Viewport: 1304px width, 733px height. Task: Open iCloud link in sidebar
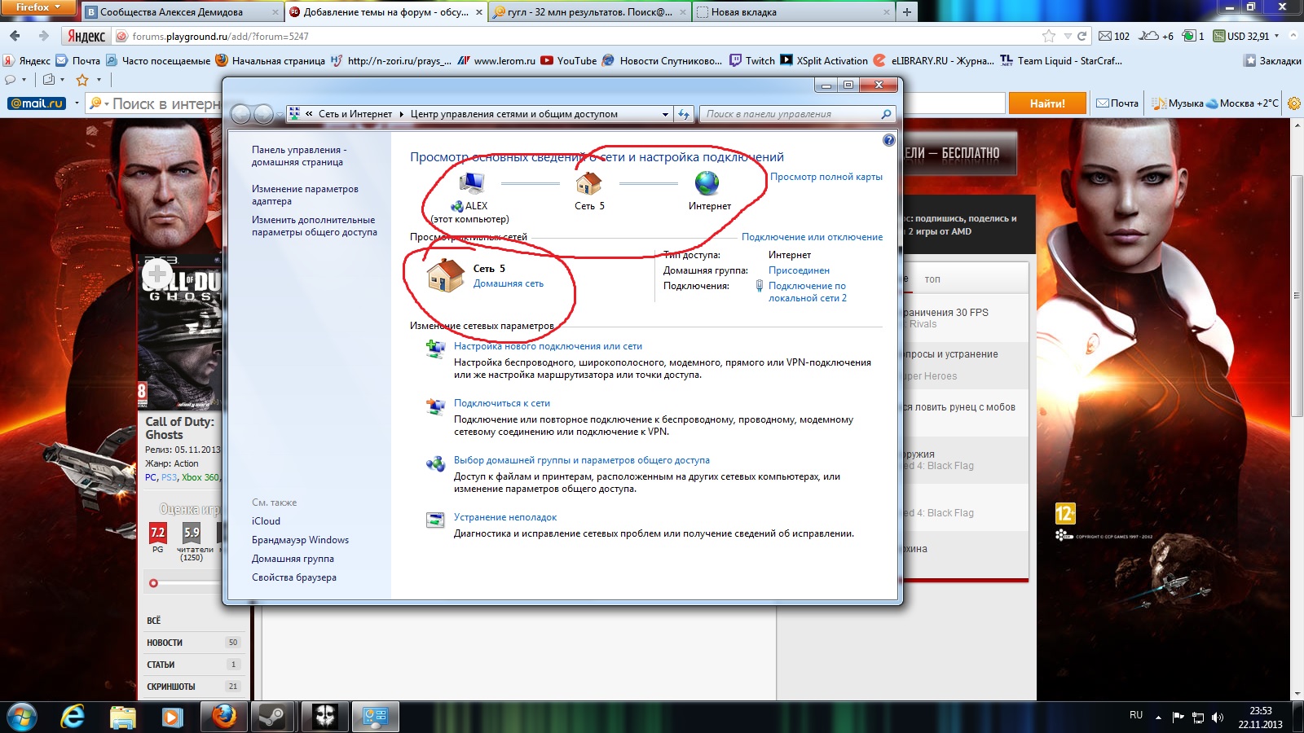(266, 521)
